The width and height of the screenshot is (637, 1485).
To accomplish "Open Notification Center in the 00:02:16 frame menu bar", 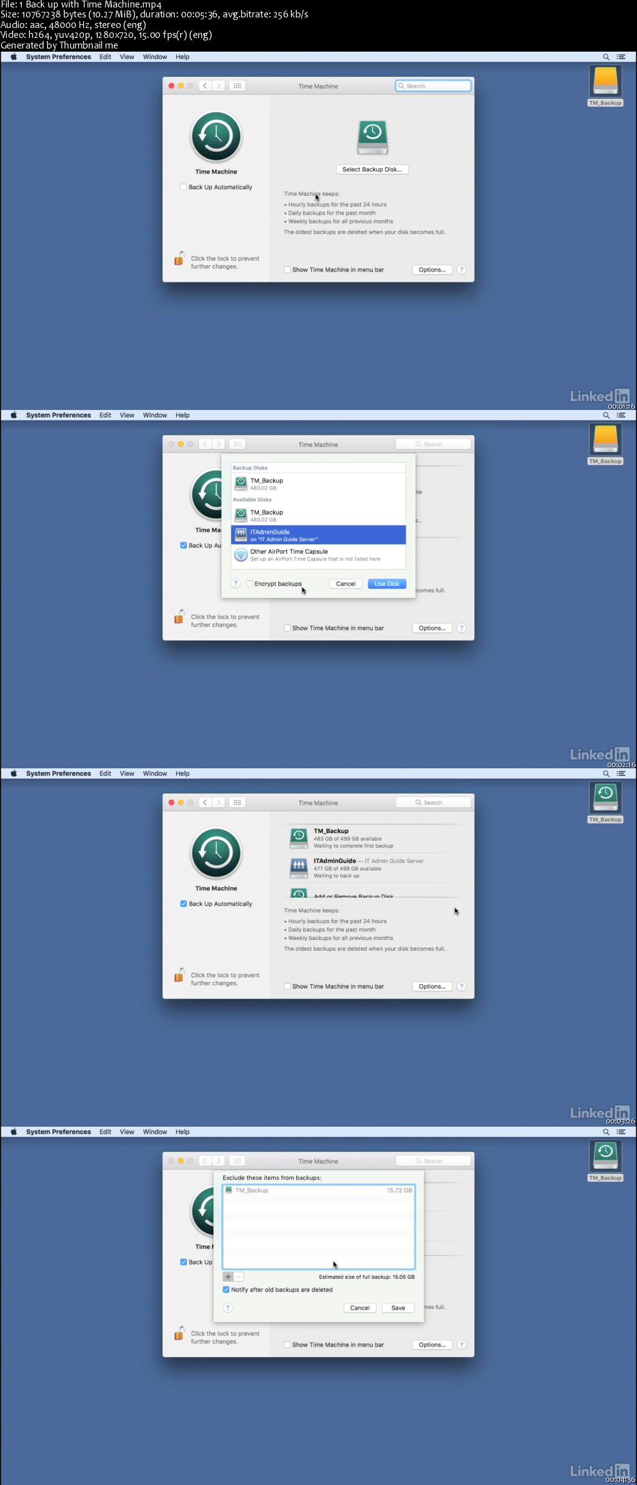I will click(621, 415).
